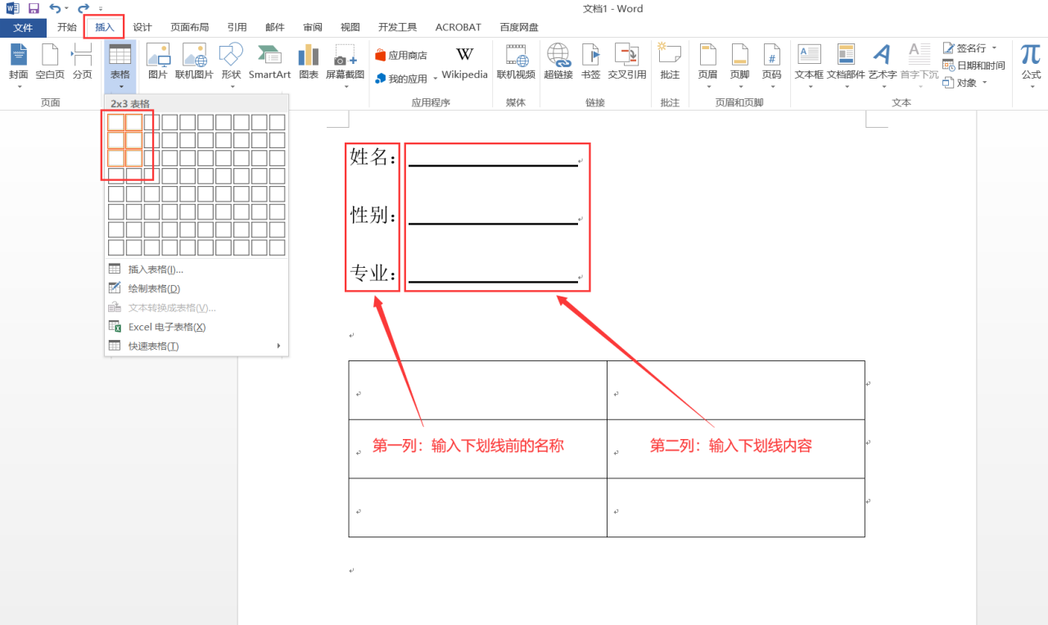
Task: Insert a picture (图片)
Action: (158, 63)
